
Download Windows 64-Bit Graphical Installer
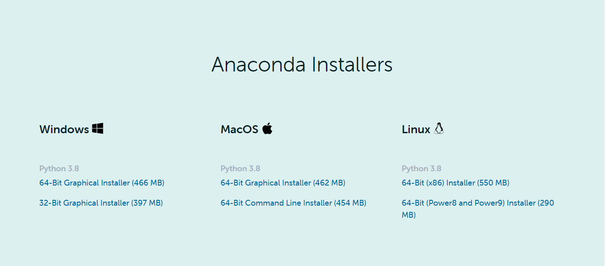coord(102,183)
